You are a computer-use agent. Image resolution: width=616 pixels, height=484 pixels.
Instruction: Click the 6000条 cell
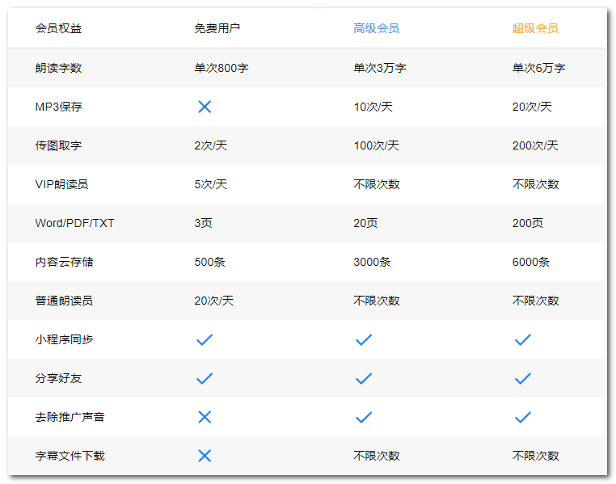531,262
